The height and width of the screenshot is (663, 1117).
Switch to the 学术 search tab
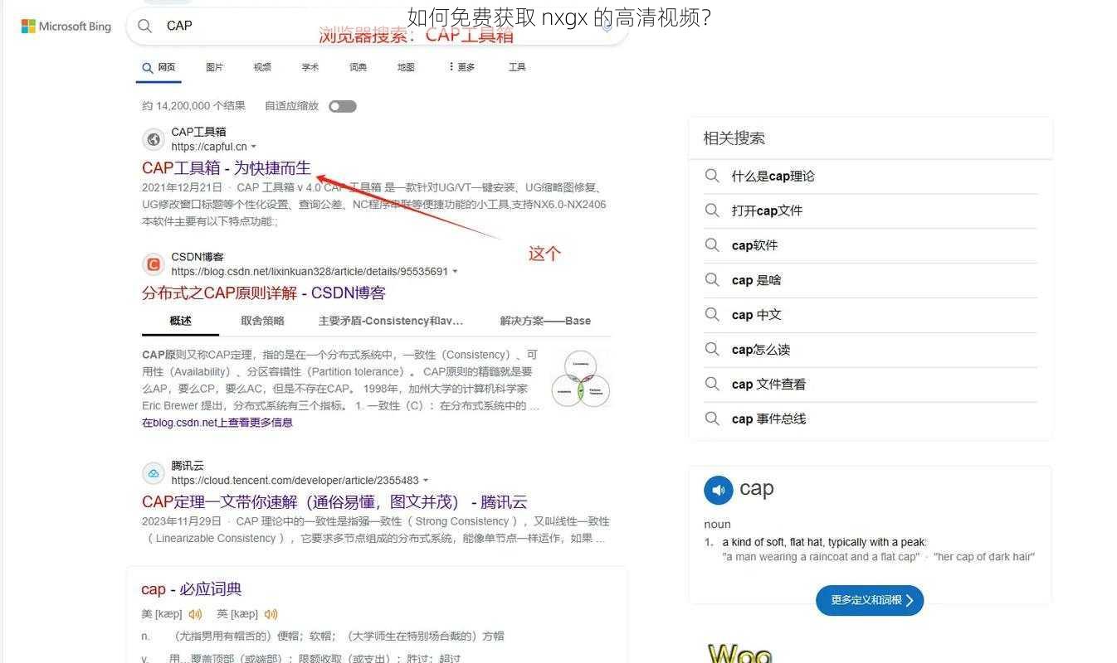pyautogui.click(x=310, y=67)
